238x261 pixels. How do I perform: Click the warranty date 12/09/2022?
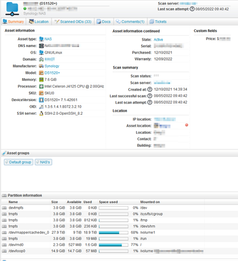[163, 59]
